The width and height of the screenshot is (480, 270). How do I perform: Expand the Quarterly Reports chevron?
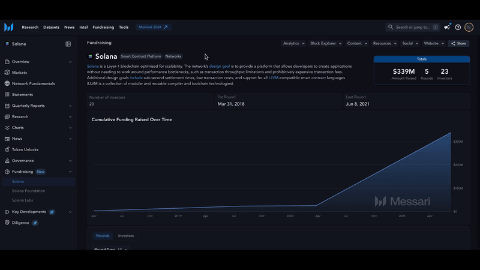coord(70,106)
